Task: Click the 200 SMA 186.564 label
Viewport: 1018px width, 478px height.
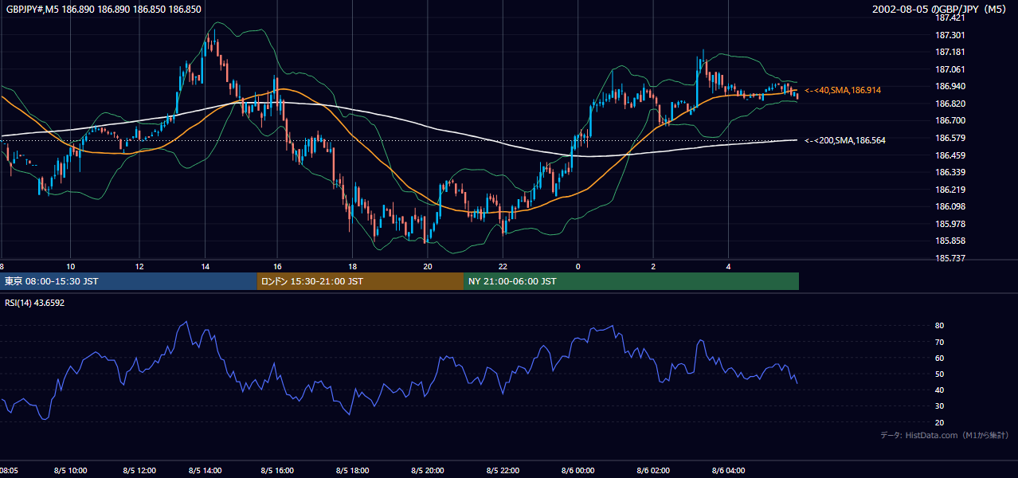Action: pyautogui.click(x=845, y=140)
